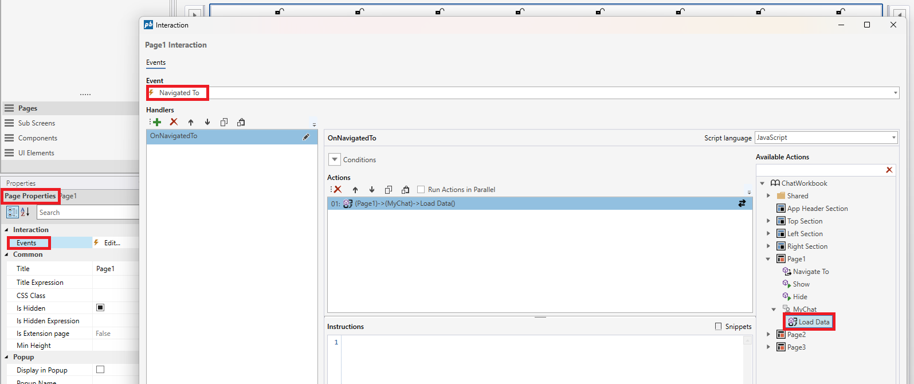The width and height of the screenshot is (914, 384).
Task: Toggle the Snippets checkbox
Action: click(719, 327)
